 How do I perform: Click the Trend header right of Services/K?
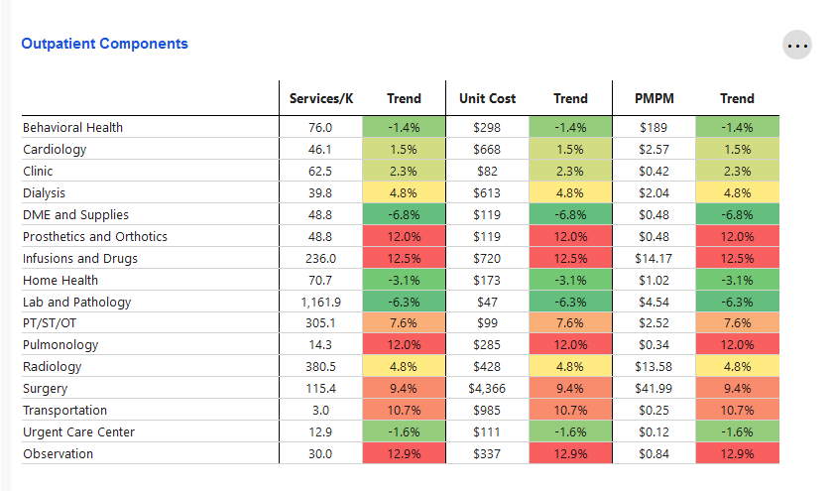click(x=404, y=98)
